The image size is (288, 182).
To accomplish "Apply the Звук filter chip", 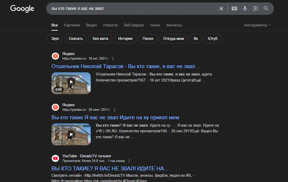I will [55, 38].
